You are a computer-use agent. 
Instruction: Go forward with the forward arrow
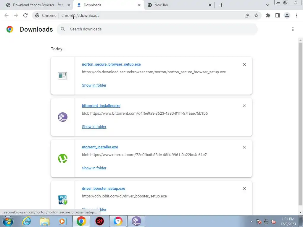click(x=16, y=15)
